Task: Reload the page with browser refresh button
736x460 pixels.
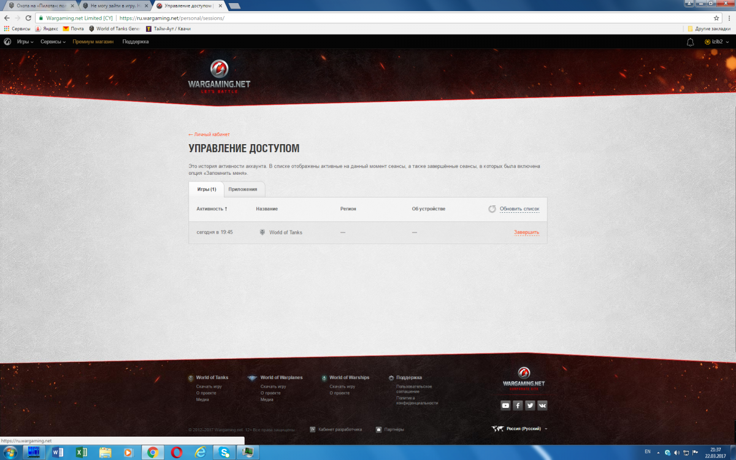Action: pyautogui.click(x=28, y=18)
